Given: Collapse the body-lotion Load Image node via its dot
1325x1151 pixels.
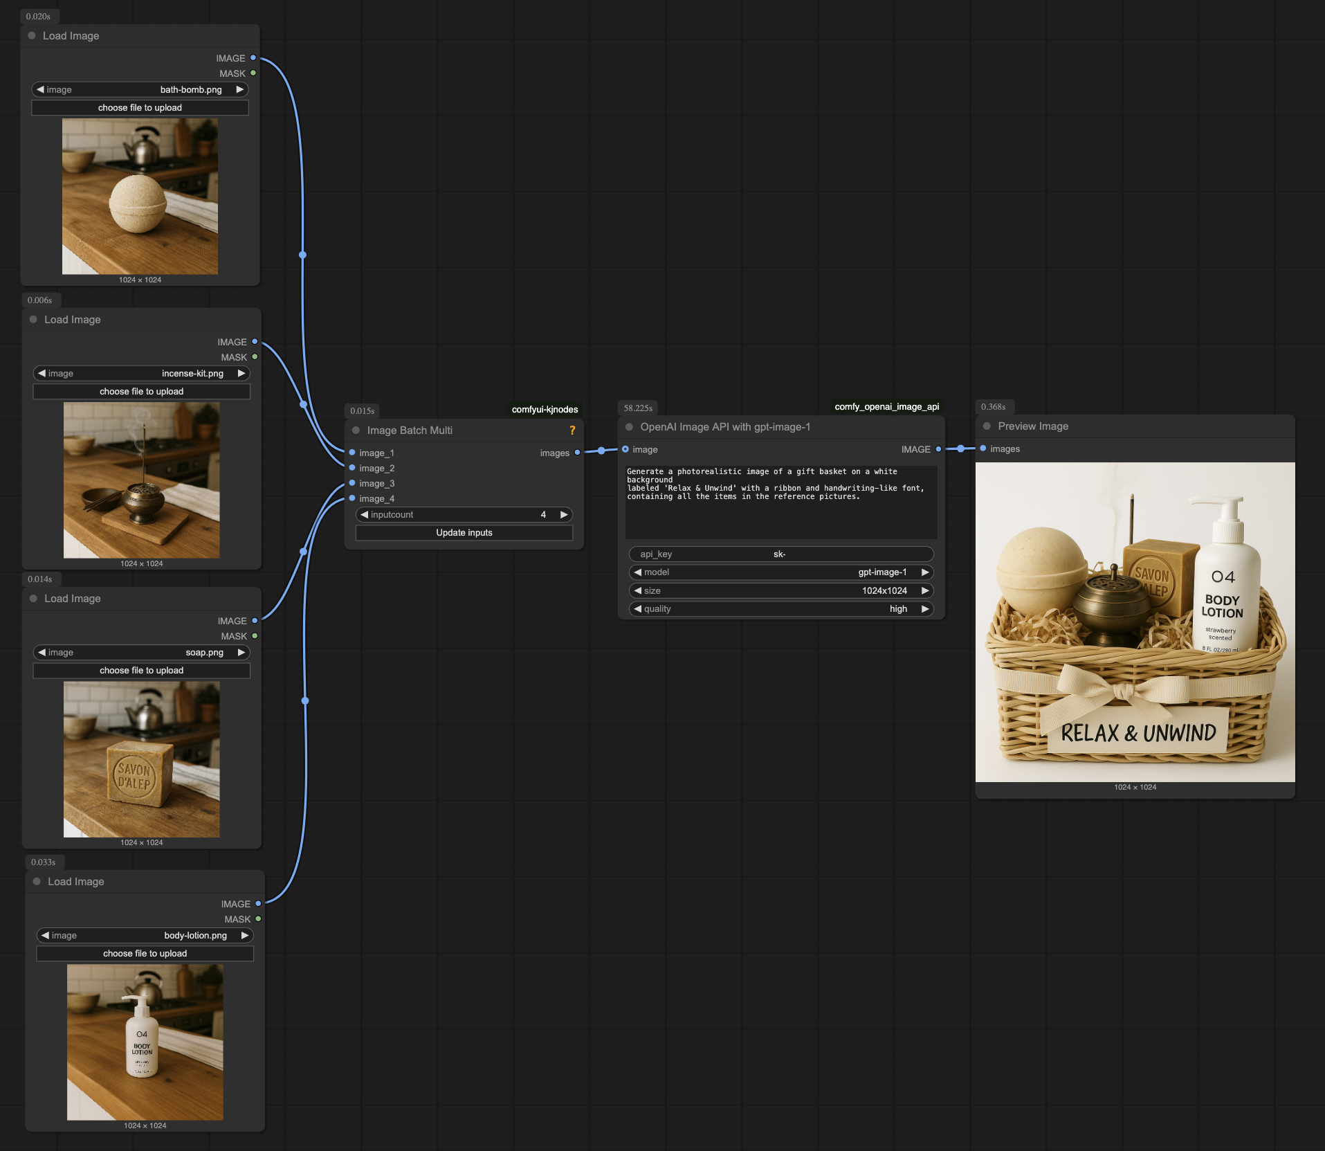Looking at the screenshot, I should 37,881.
